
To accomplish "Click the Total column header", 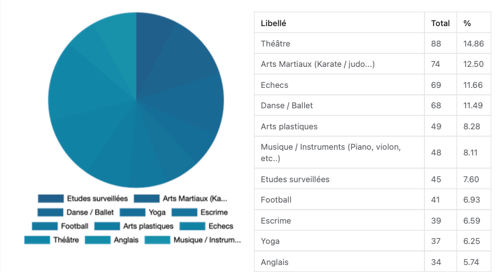I will click(x=440, y=23).
